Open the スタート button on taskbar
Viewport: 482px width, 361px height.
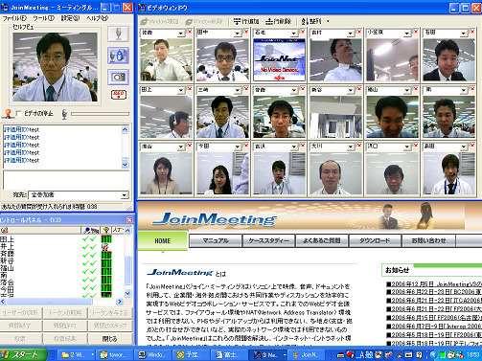coord(23,354)
